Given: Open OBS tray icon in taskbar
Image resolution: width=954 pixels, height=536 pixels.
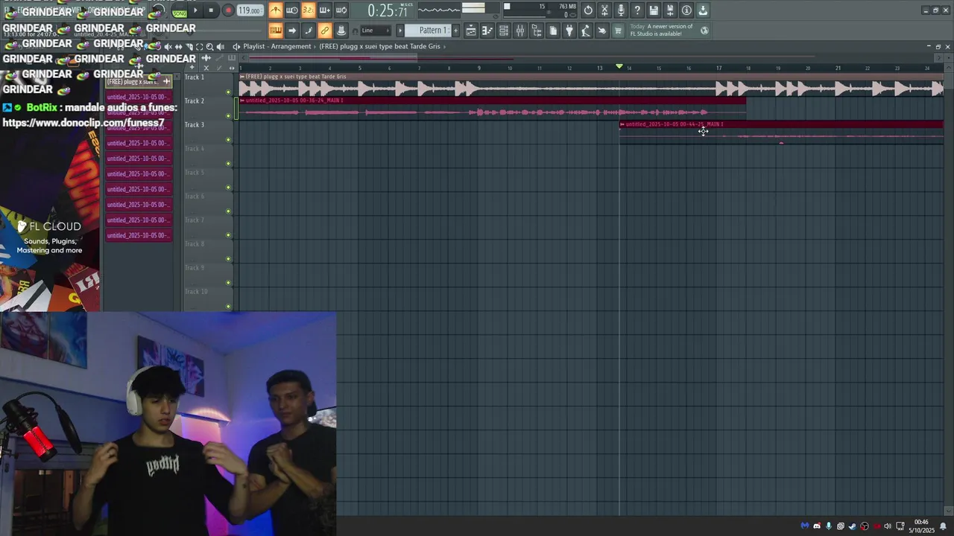Looking at the screenshot, I should pos(865,526).
